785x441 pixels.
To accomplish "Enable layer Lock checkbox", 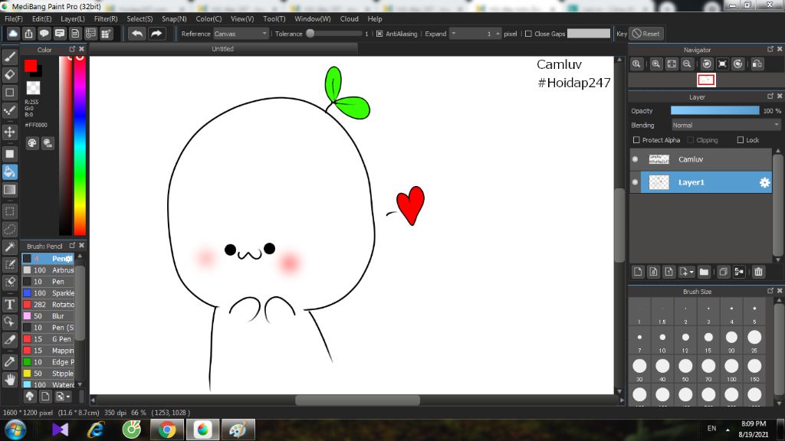I will (741, 140).
